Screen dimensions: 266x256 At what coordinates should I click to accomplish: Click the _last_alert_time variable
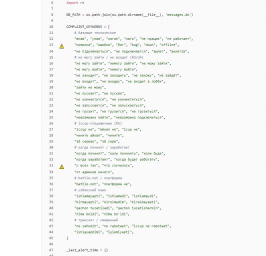tap(82, 250)
